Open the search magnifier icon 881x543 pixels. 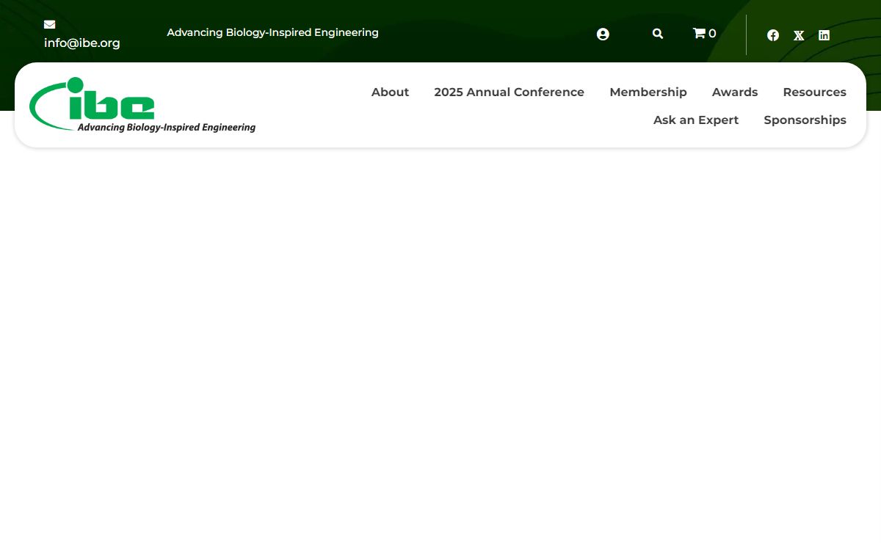click(658, 34)
